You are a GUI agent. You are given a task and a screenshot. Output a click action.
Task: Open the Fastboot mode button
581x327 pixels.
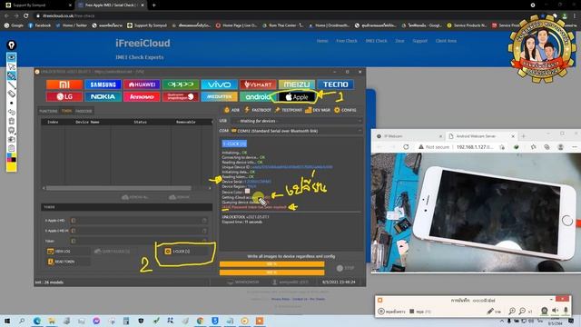258,110
